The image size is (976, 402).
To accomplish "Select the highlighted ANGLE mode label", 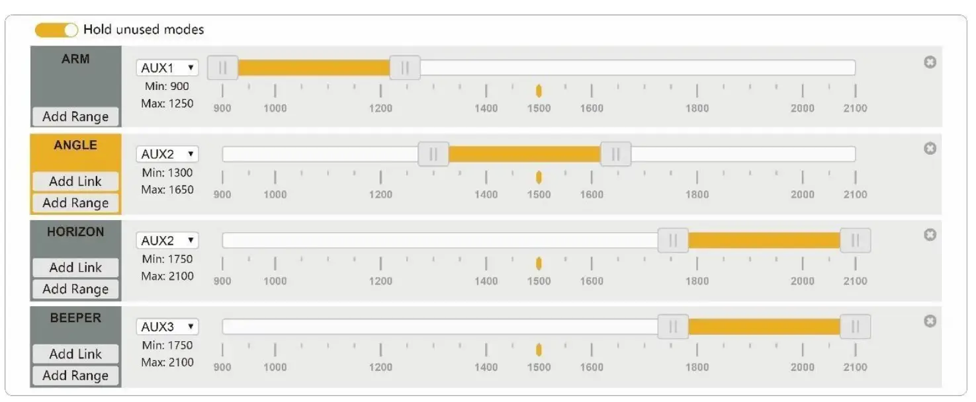I will click(75, 145).
